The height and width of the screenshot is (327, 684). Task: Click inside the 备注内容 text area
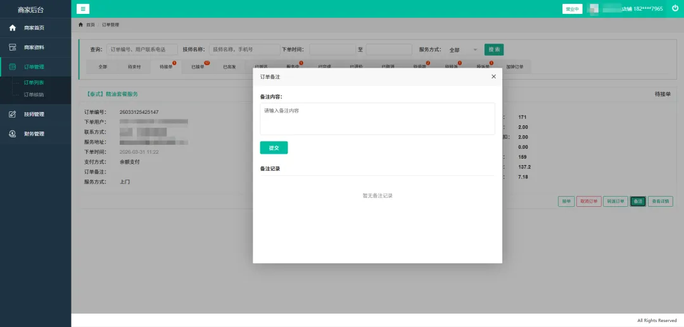point(377,118)
